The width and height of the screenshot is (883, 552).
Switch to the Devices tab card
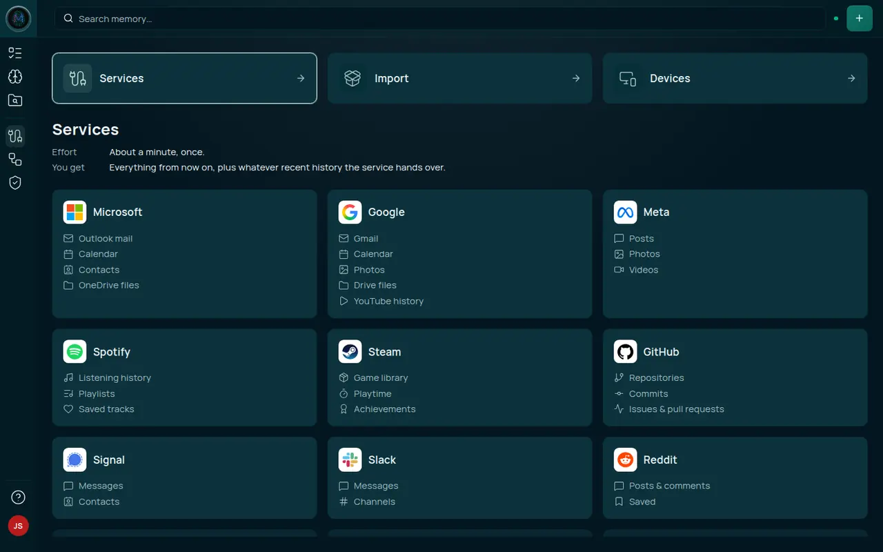pos(735,79)
